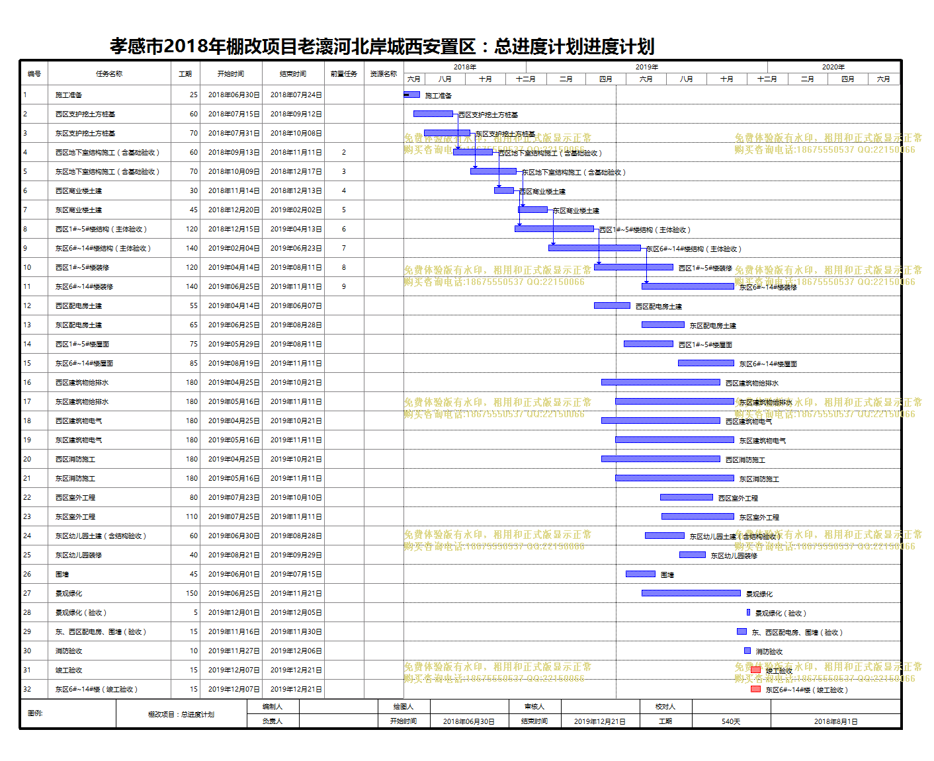
Task: Select the 西区建筑物给排水 Gantt bar
Action: [x=661, y=382]
